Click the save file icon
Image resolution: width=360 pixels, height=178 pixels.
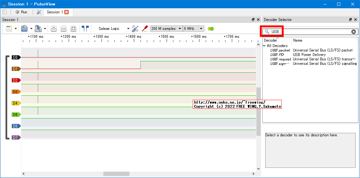(38, 29)
